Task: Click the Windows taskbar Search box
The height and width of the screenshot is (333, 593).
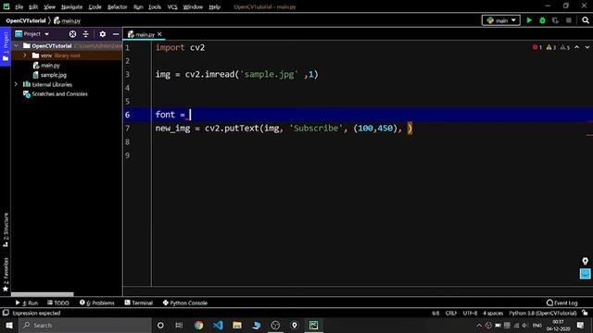Action: (85, 325)
